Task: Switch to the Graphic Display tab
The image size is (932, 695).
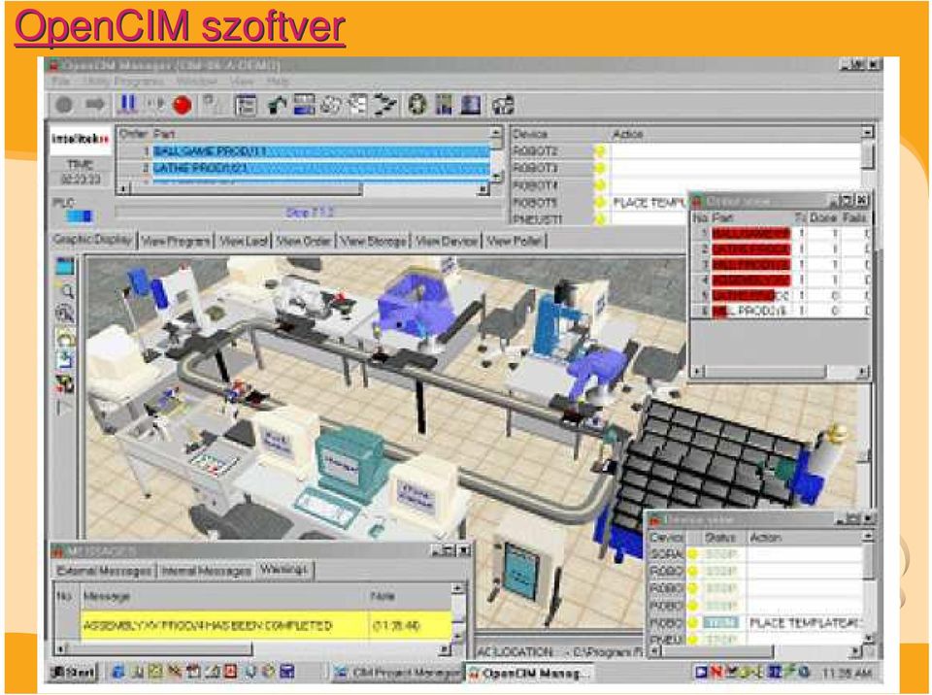Action: [92, 240]
